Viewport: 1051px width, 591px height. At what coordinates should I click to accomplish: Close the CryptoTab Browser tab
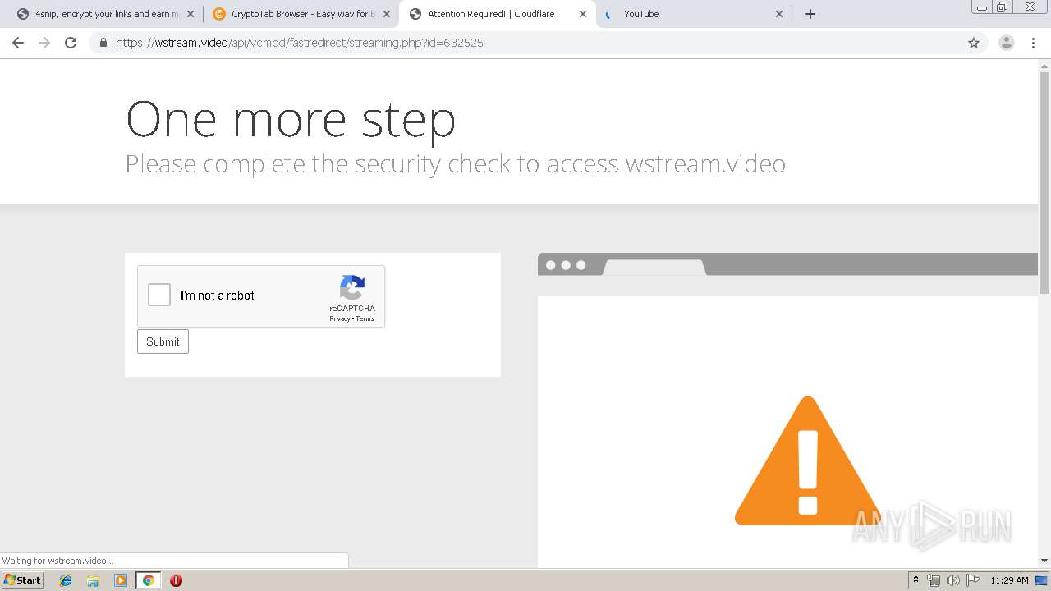(x=387, y=14)
